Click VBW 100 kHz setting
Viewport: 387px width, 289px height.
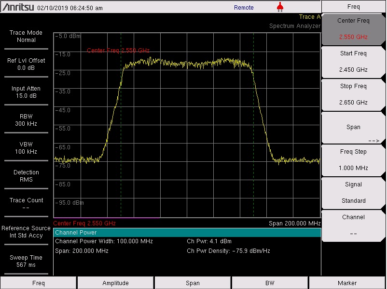26,148
